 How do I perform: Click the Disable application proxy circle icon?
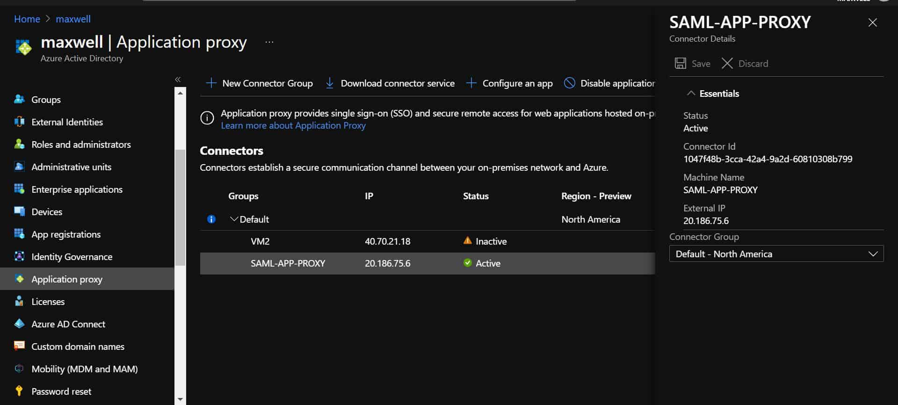pos(570,83)
